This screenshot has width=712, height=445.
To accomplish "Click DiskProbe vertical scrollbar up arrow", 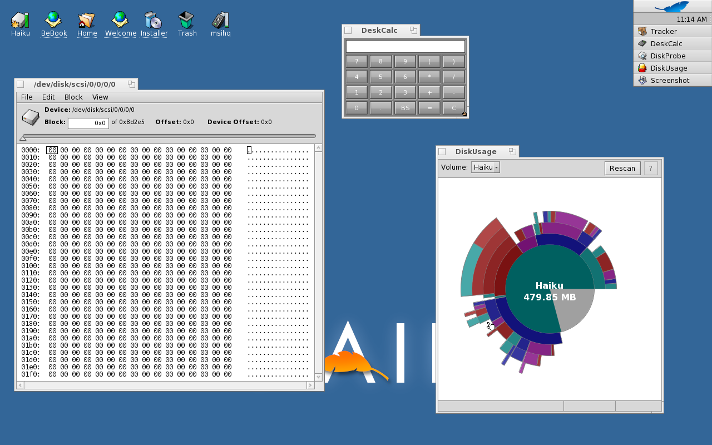I will pyautogui.click(x=318, y=148).
